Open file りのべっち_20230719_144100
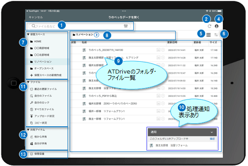 (106, 50)
